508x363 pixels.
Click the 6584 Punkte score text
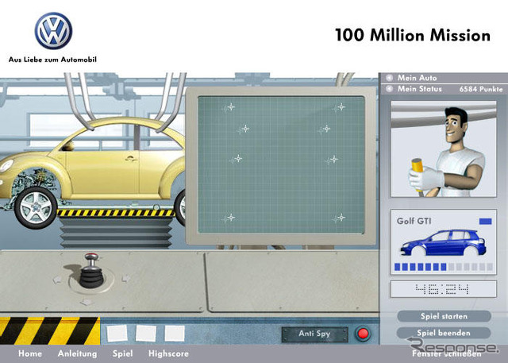point(481,89)
